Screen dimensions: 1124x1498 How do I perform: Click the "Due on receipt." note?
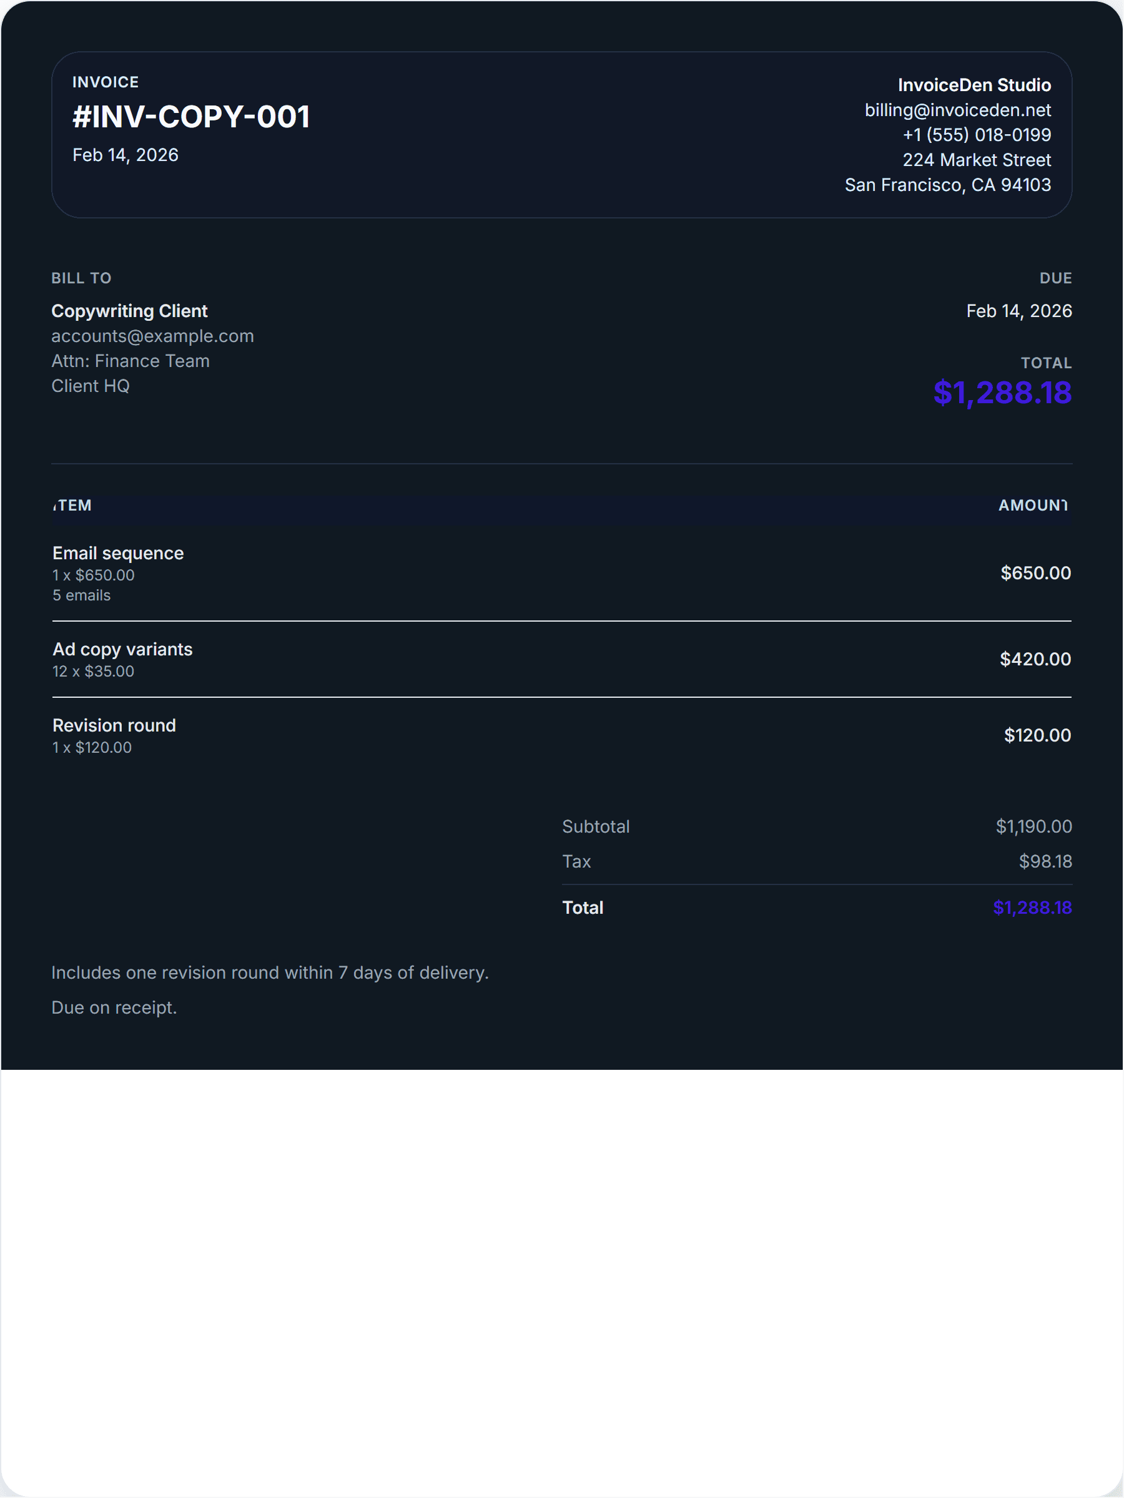[x=114, y=1007]
